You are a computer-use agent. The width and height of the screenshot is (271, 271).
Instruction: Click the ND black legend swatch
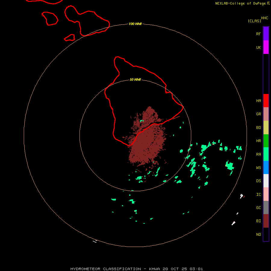(x=266, y=234)
